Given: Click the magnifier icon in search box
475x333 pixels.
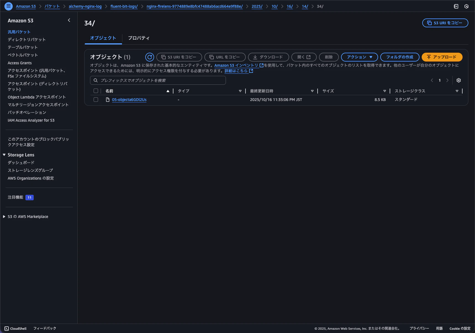Looking at the screenshot, I should (96, 80).
